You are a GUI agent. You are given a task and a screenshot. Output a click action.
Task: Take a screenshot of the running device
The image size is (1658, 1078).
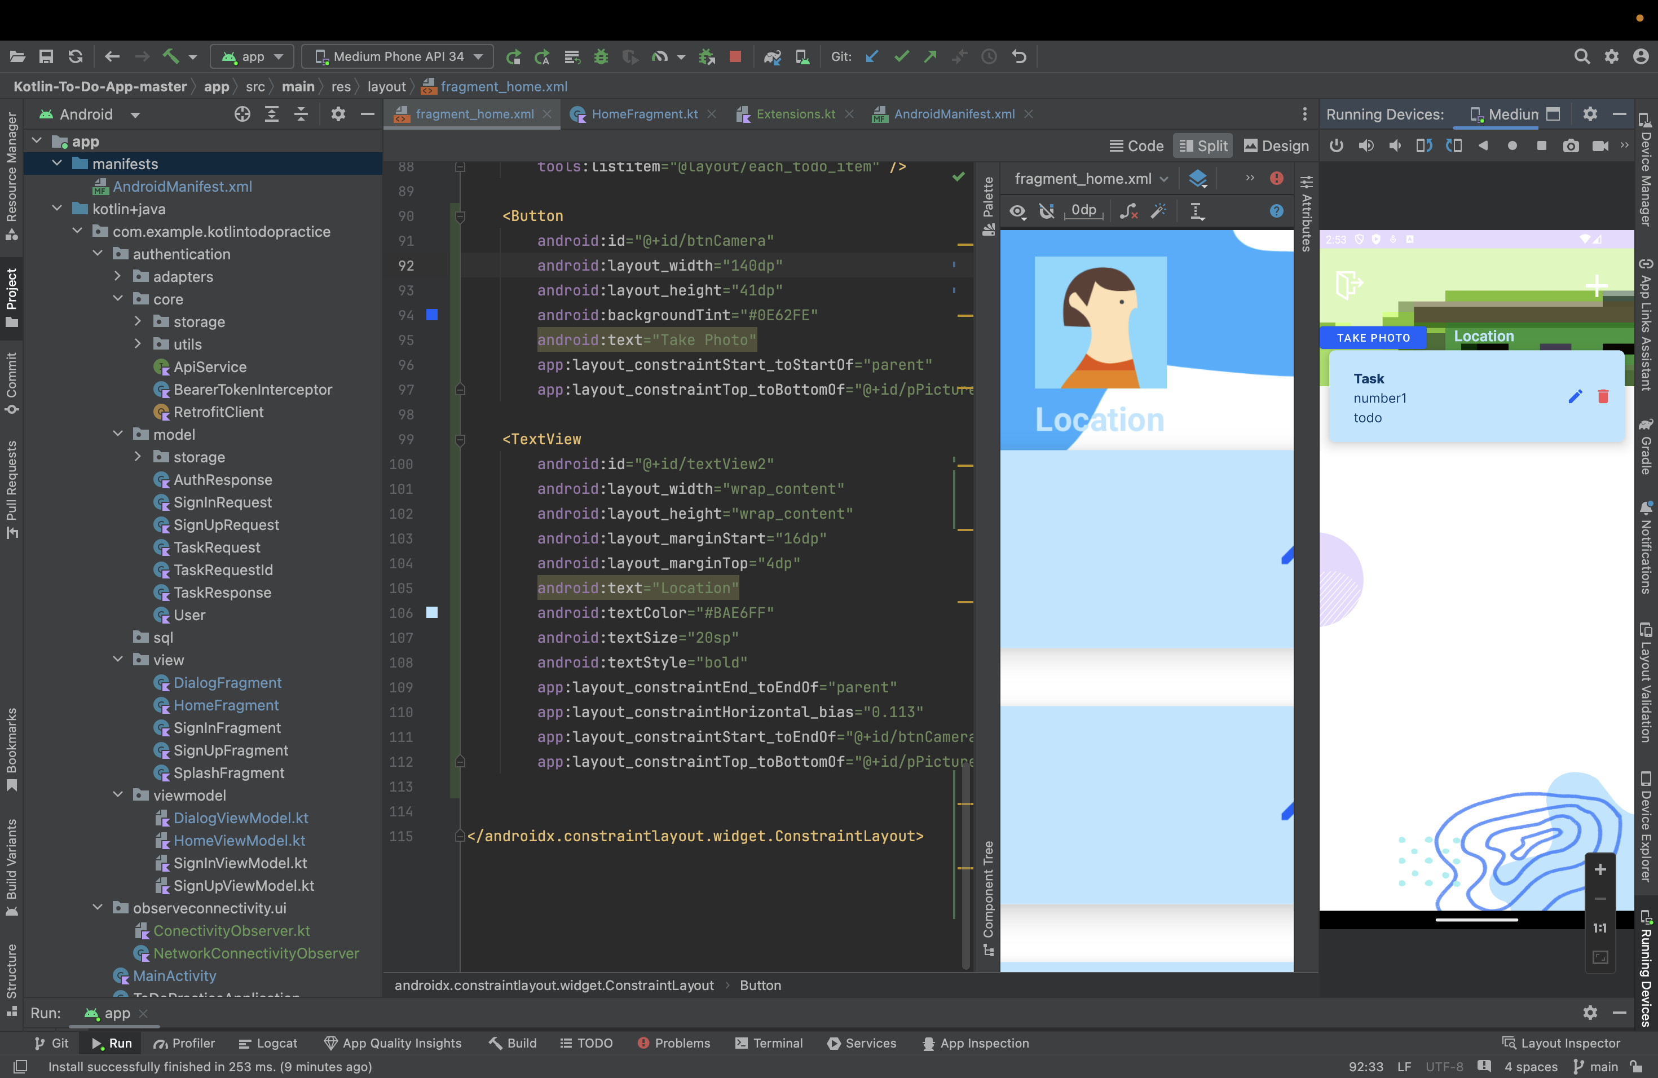(1570, 145)
